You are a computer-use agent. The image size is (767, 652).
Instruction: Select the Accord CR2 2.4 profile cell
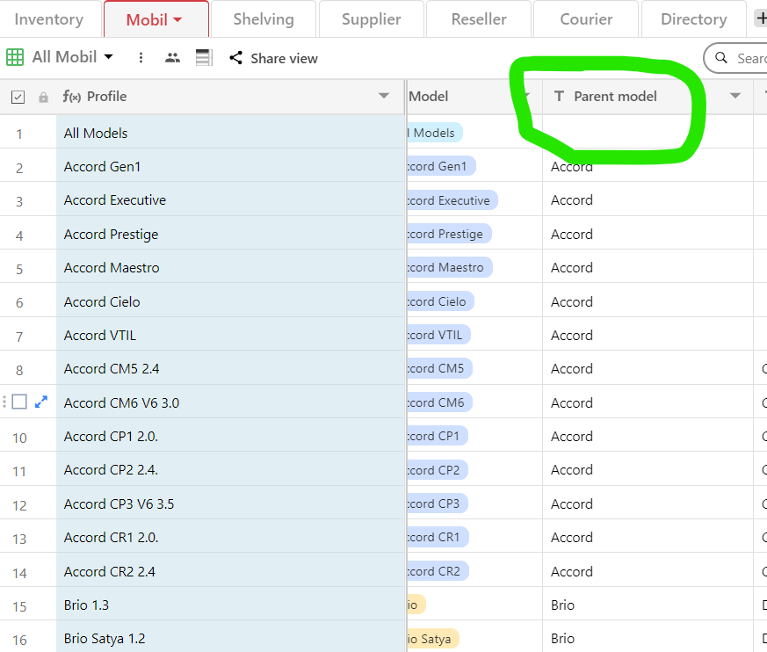click(231, 571)
